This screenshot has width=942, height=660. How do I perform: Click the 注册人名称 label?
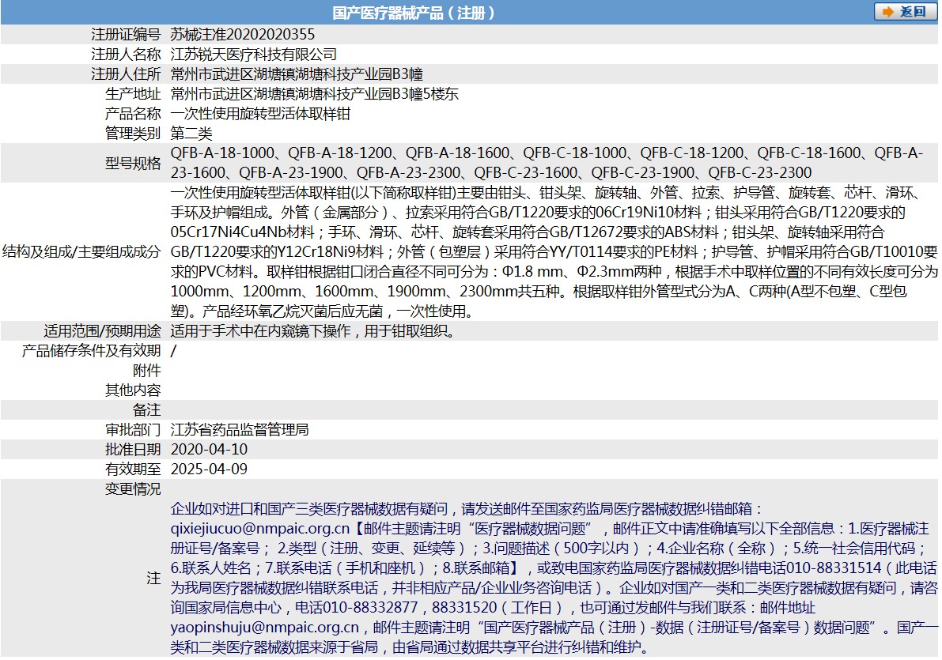127,54
